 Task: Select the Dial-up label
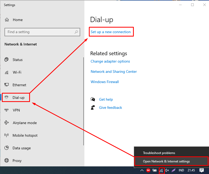click(18, 98)
